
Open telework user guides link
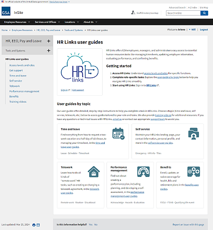tap(80, 191)
